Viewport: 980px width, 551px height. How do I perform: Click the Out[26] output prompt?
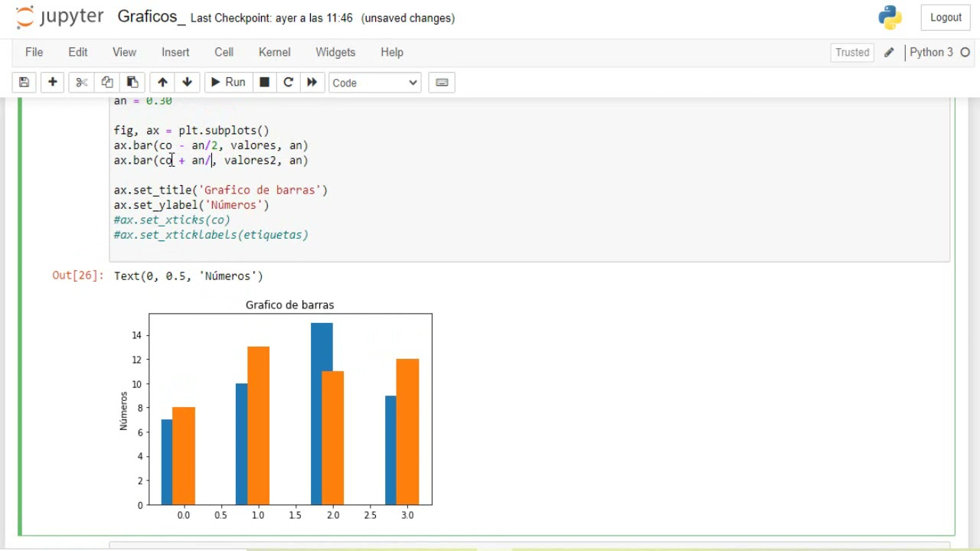click(77, 275)
